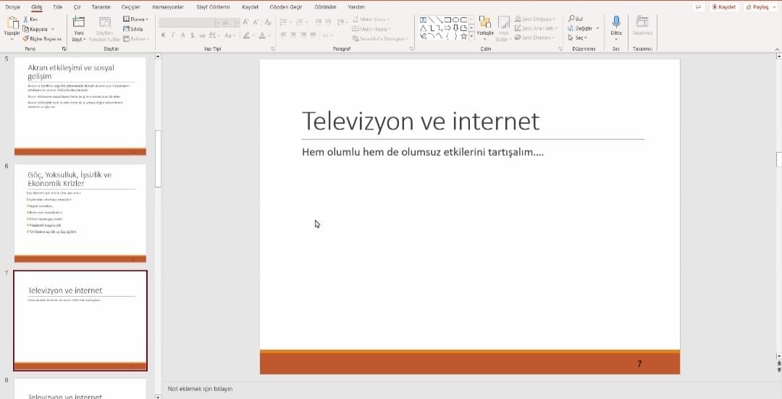782x399 pixels.
Task: Click the bulleted list icon
Action: click(285, 22)
